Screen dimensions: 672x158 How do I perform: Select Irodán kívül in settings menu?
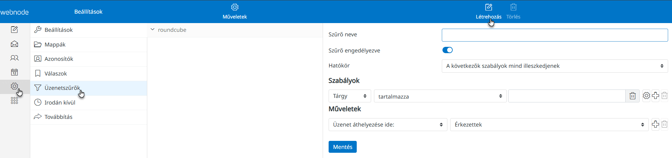pyautogui.click(x=60, y=102)
